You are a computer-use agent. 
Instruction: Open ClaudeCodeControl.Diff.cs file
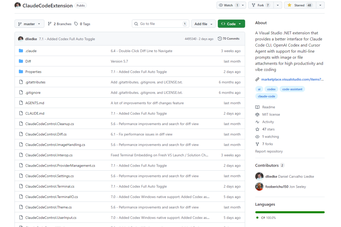click(46, 134)
